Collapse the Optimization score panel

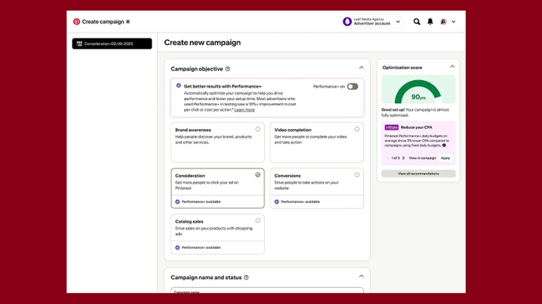pyautogui.click(x=452, y=67)
